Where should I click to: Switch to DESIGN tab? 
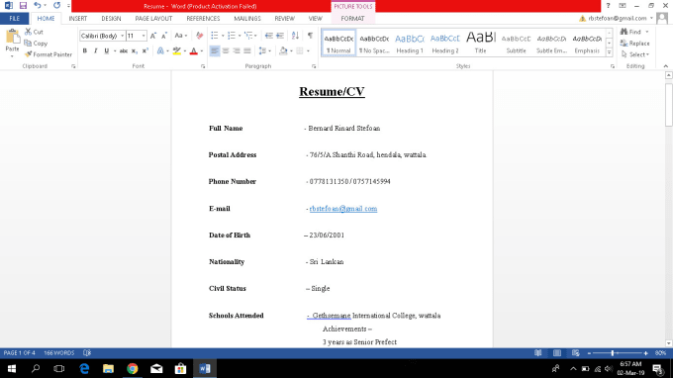(x=111, y=19)
